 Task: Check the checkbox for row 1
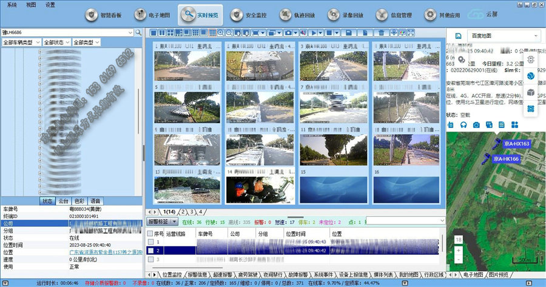151,241
